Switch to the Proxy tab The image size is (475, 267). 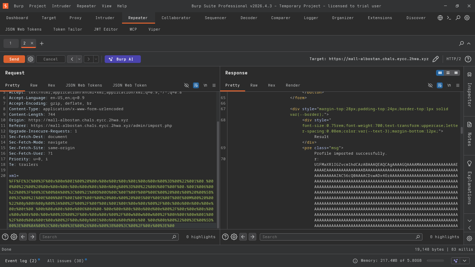coord(75,18)
